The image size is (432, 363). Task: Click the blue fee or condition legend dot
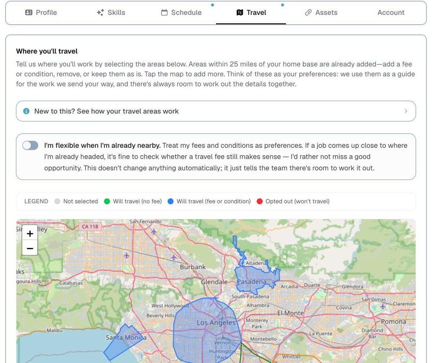click(x=170, y=201)
